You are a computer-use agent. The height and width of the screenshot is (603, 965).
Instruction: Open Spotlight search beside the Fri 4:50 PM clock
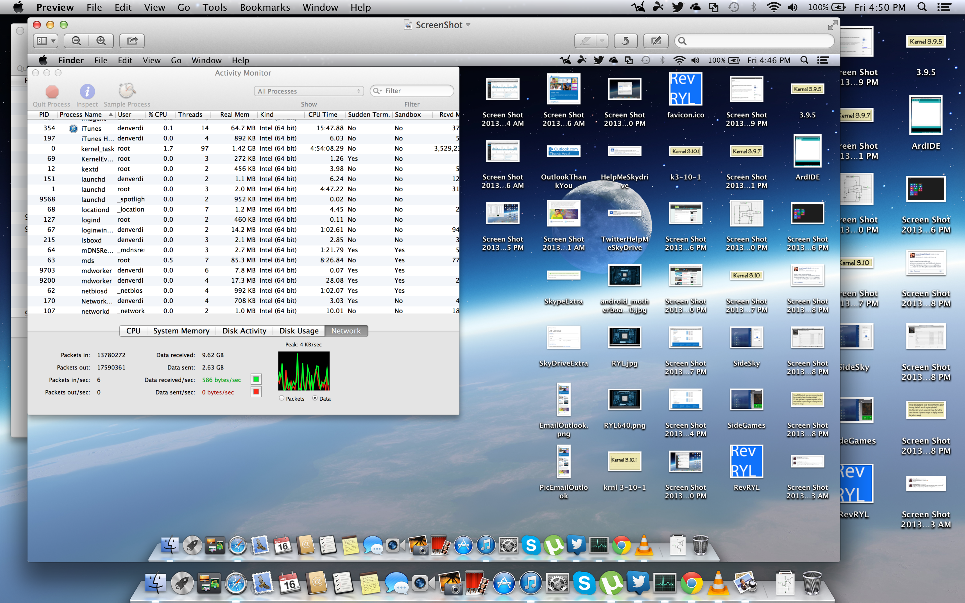(x=922, y=7)
